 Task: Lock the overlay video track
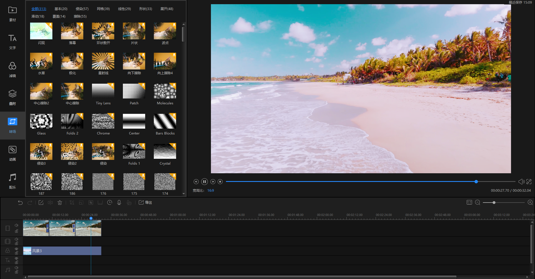tap(16, 244)
